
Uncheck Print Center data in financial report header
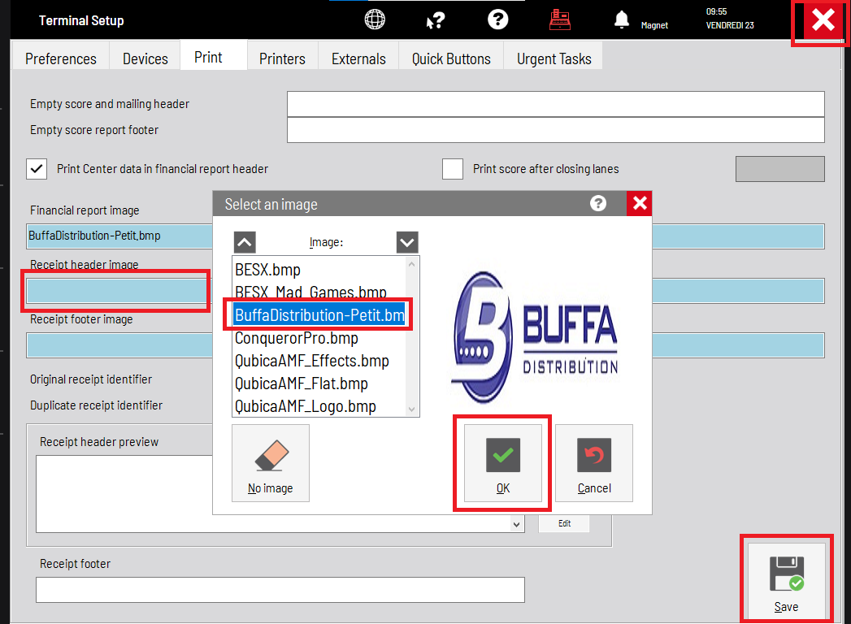[37, 169]
